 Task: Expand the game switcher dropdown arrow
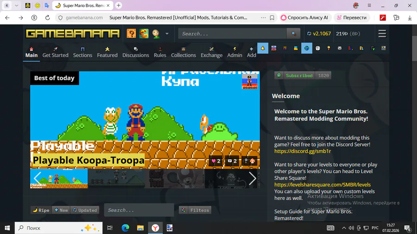[x=167, y=34]
